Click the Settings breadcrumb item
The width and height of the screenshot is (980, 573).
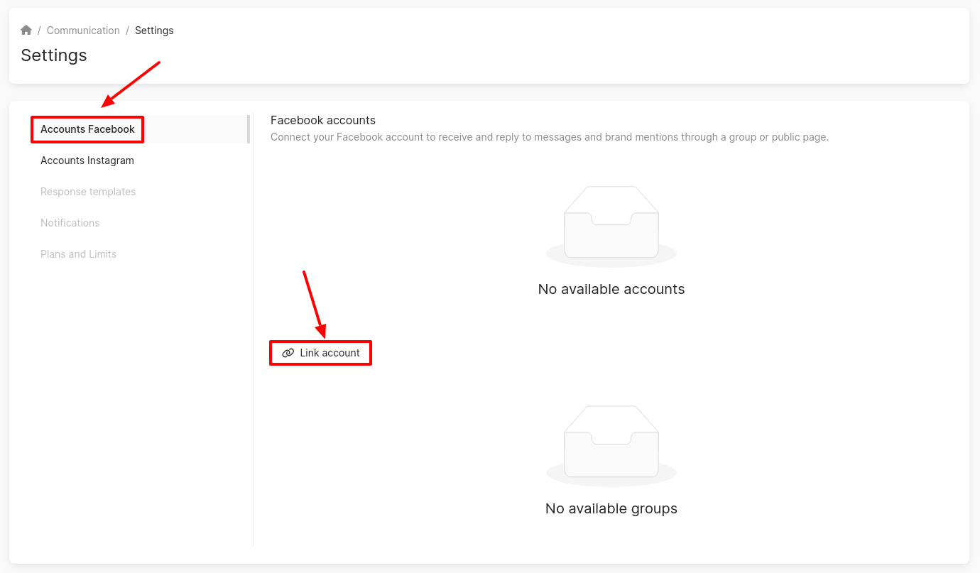point(154,31)
